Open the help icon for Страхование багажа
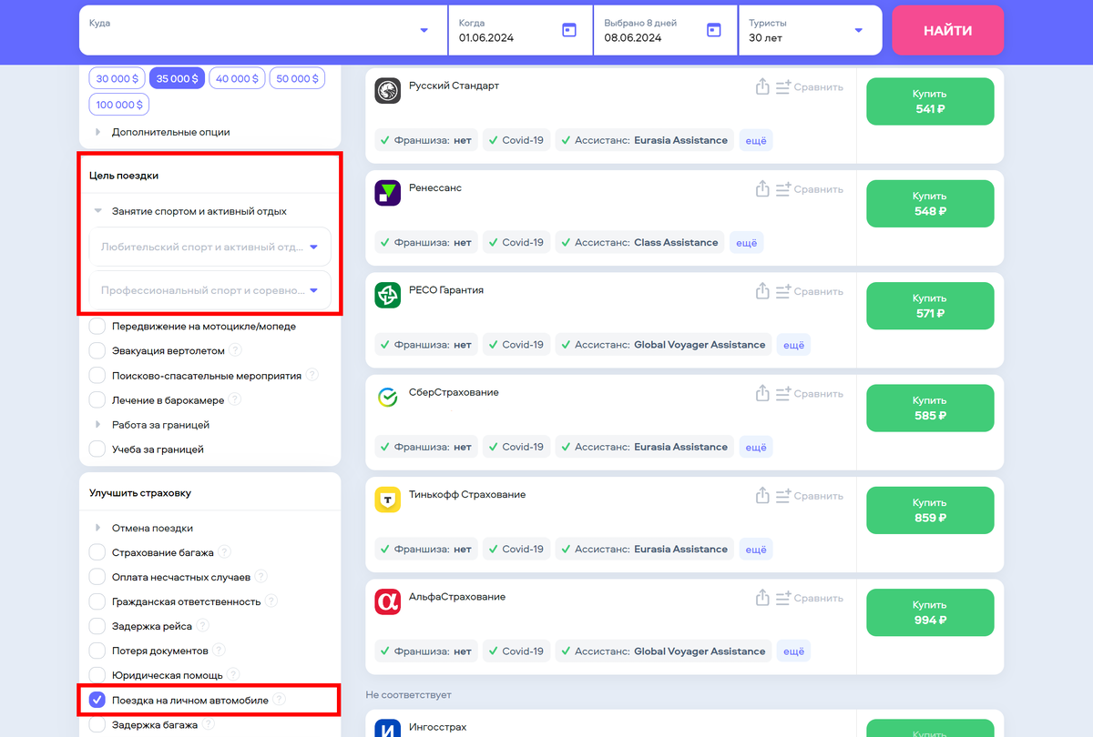Image resolution: width=1093 pixels, height=737 pixels. tap(225, 552)
